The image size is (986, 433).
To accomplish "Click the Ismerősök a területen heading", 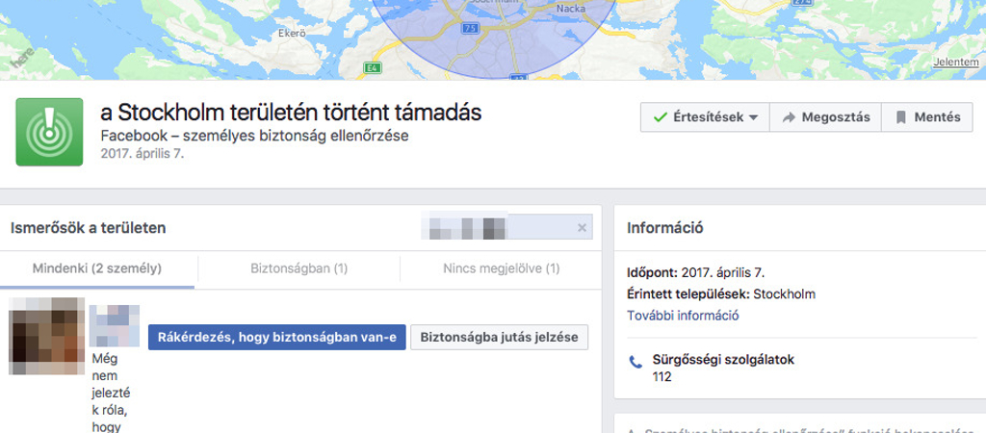I will coord(88,227).
